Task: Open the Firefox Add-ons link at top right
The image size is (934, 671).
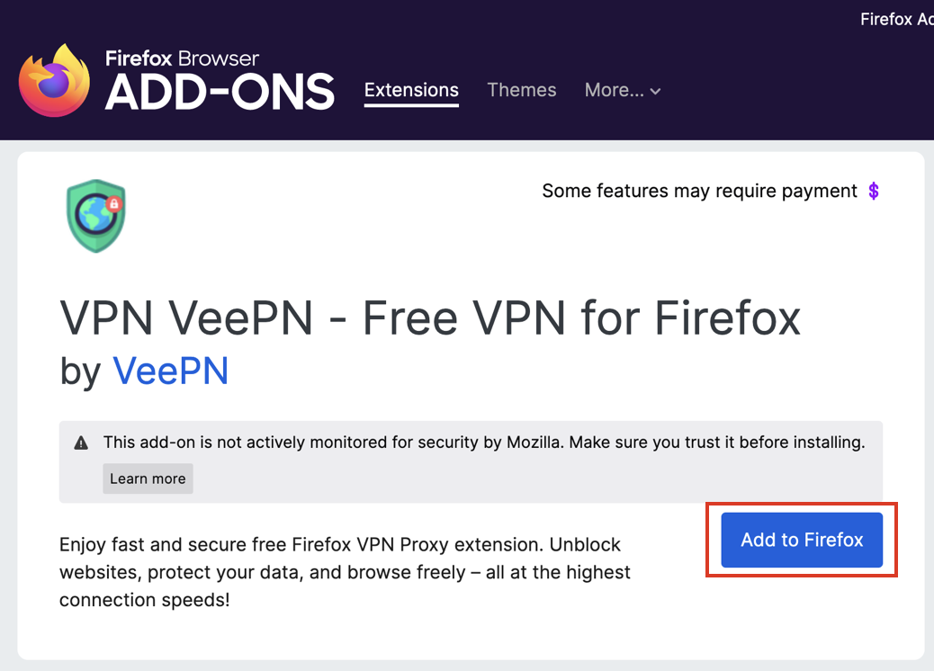Action: pyautogui.click(x=897, y=19)
